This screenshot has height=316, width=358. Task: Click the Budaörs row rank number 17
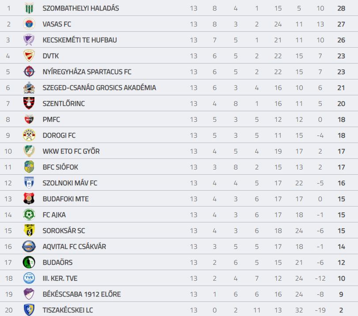click(x=8, y=262)
